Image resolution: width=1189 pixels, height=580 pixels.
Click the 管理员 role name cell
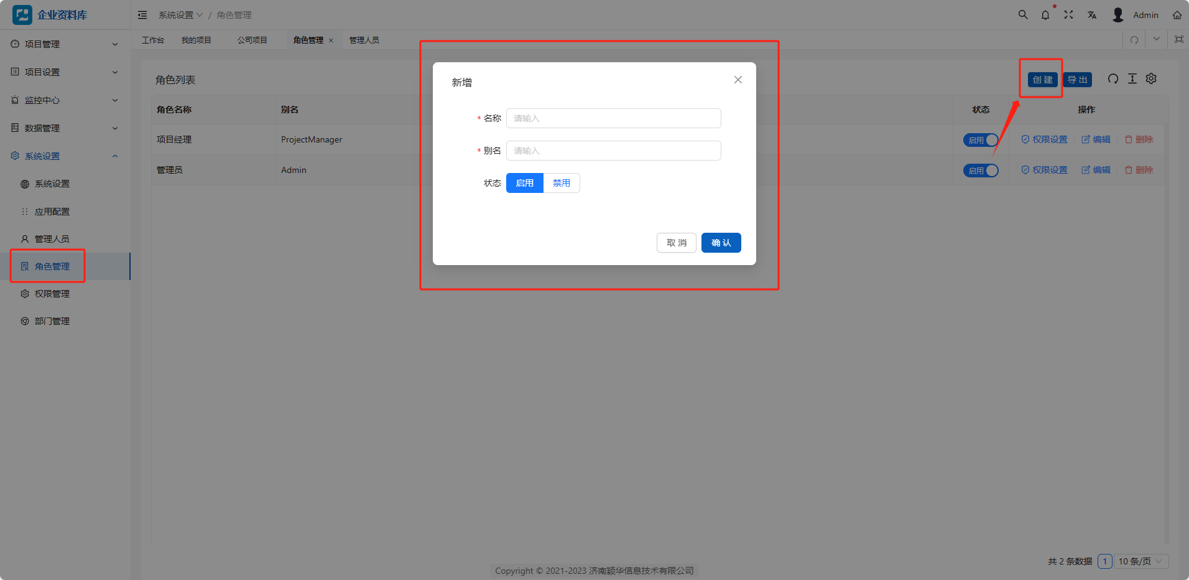[170, 170]
